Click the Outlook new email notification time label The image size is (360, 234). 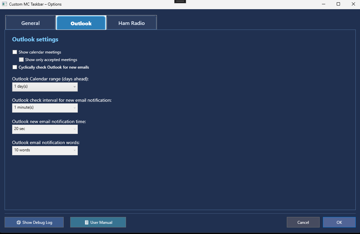pyautogui.click(x=49, y=121)
